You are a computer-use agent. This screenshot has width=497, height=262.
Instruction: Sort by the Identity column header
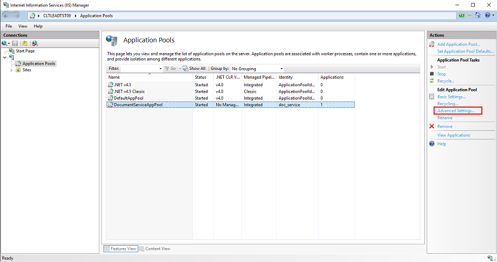[x=297, y=77]
